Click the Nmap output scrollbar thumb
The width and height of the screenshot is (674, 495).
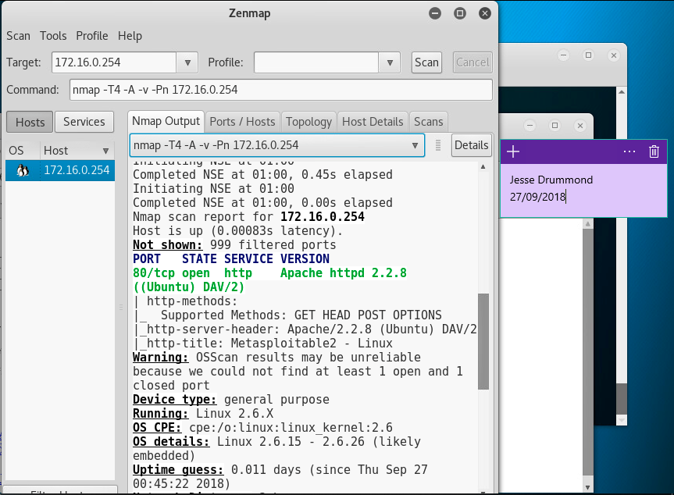point(483,341)
